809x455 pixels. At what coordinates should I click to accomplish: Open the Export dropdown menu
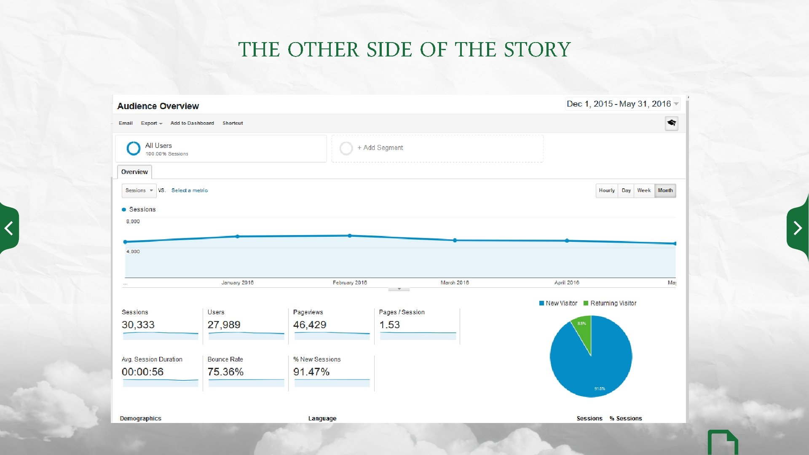click(x=151, y=123)
